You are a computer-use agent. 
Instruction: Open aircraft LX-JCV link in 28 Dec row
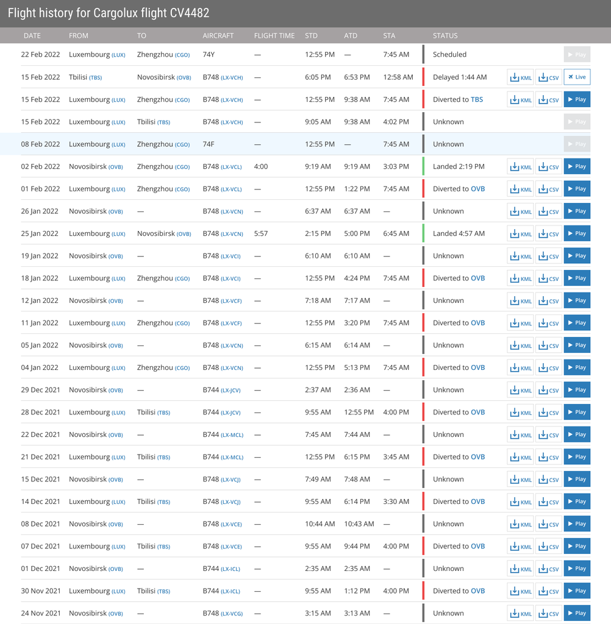[230, 413]
